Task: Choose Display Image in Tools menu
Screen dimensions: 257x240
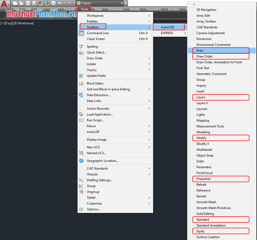Action: coord(115,140)
